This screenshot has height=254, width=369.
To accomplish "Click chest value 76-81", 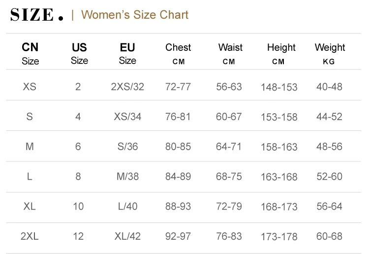I will click(178, 117).
